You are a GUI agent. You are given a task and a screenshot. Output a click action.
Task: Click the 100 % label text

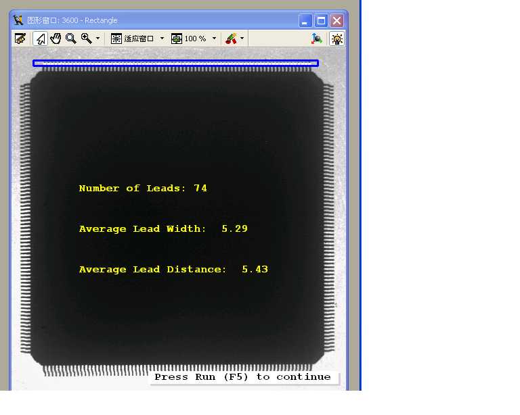coord(195,39)
